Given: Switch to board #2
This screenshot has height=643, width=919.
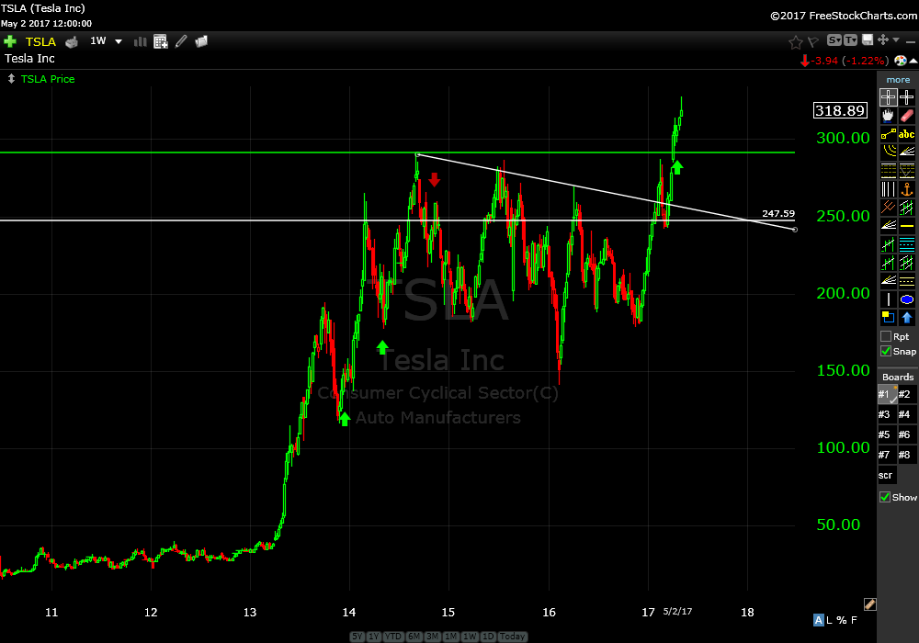Looking at the screenshot, I should point(905,395).
